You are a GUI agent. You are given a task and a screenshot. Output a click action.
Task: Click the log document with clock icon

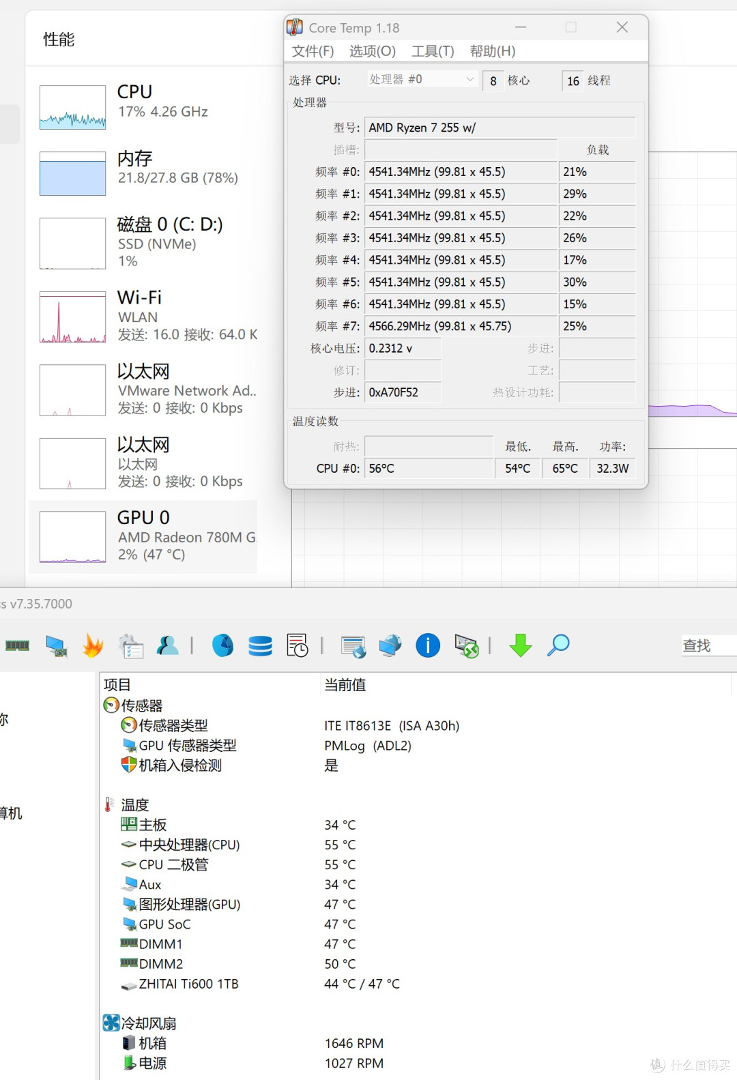tap(298, 645)
